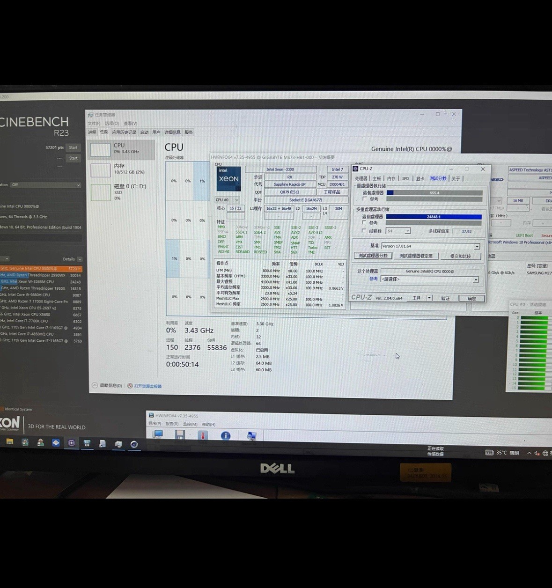Click Cinebench taskbar icon

tap(134, 444)
